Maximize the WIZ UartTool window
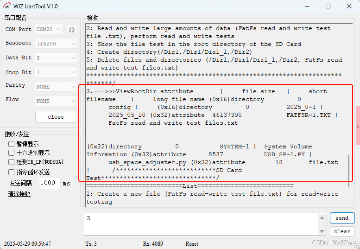 tap(328, 6)
